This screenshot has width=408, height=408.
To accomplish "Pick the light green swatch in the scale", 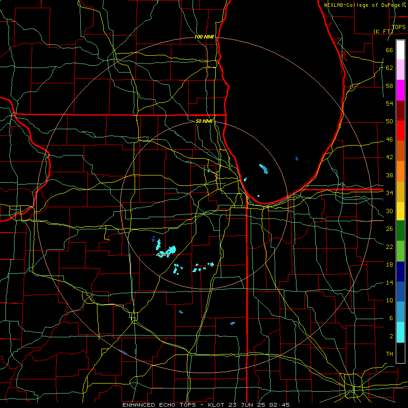I will tap(400, 251).
